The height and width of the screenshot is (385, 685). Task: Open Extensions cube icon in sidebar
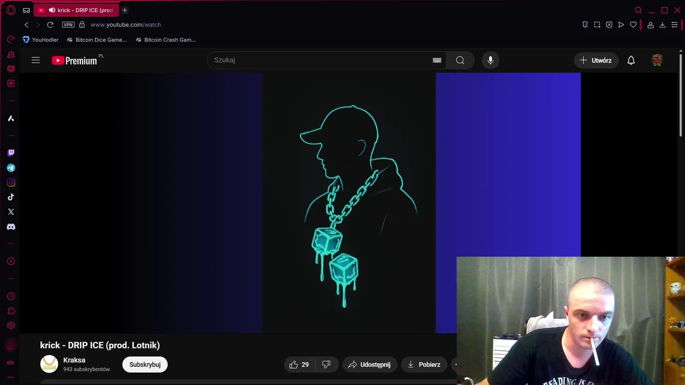click(11, 311)
